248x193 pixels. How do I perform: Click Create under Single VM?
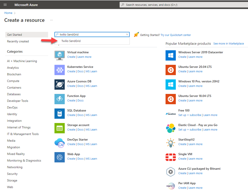[x=182, y=159]
